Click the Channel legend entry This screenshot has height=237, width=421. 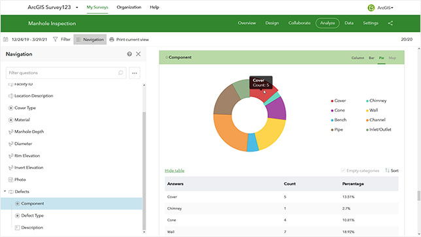point(376,120)
